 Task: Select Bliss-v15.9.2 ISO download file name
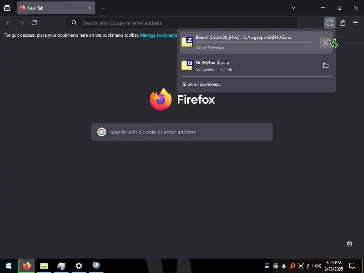(243, 37)
